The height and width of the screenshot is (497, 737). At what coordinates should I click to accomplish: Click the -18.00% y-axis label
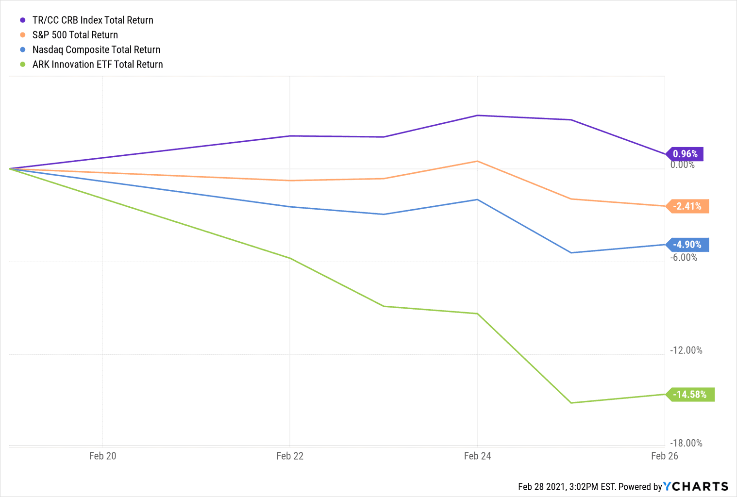(686, 443)
